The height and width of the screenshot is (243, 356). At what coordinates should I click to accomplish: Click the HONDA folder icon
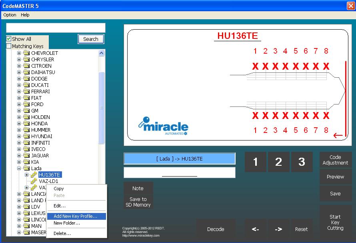tap(26, 123)
